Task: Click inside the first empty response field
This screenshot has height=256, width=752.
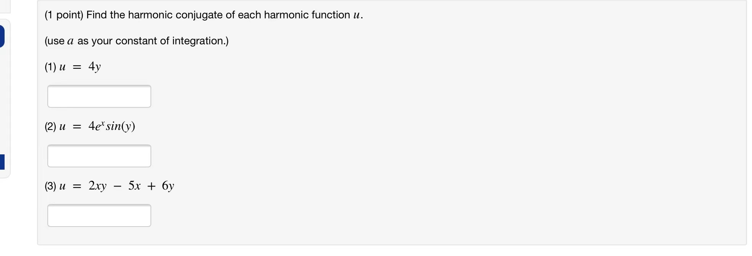Action: point(99,96)
